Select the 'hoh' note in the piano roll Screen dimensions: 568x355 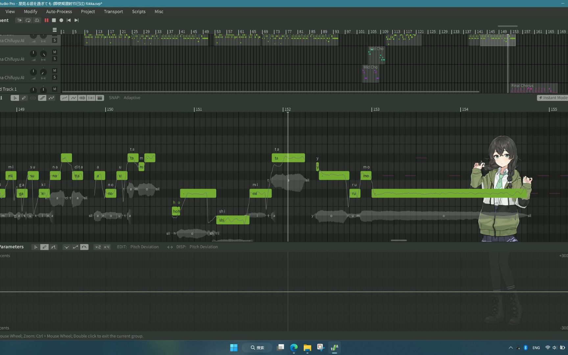[176, 211]
